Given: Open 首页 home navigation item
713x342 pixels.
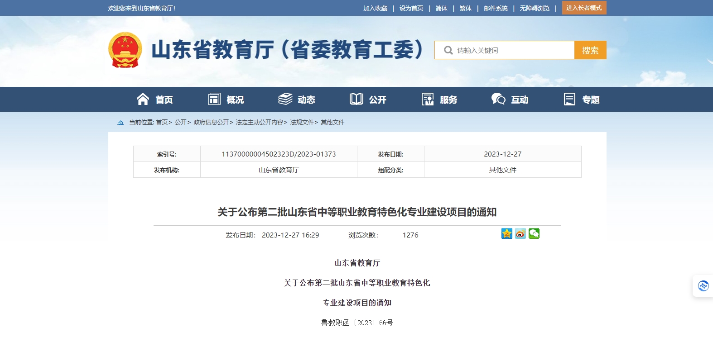Looking at the screenshot, I should coord(154,100).
